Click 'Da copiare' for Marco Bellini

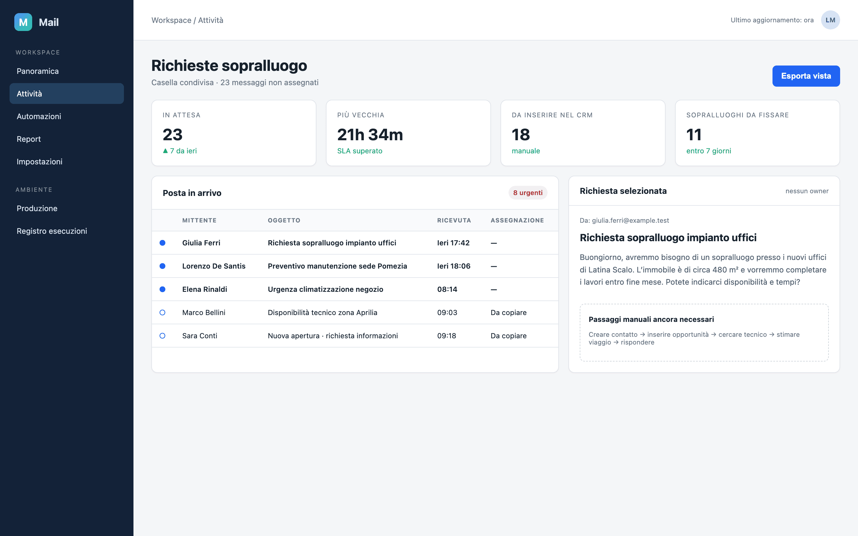[509, 312]
